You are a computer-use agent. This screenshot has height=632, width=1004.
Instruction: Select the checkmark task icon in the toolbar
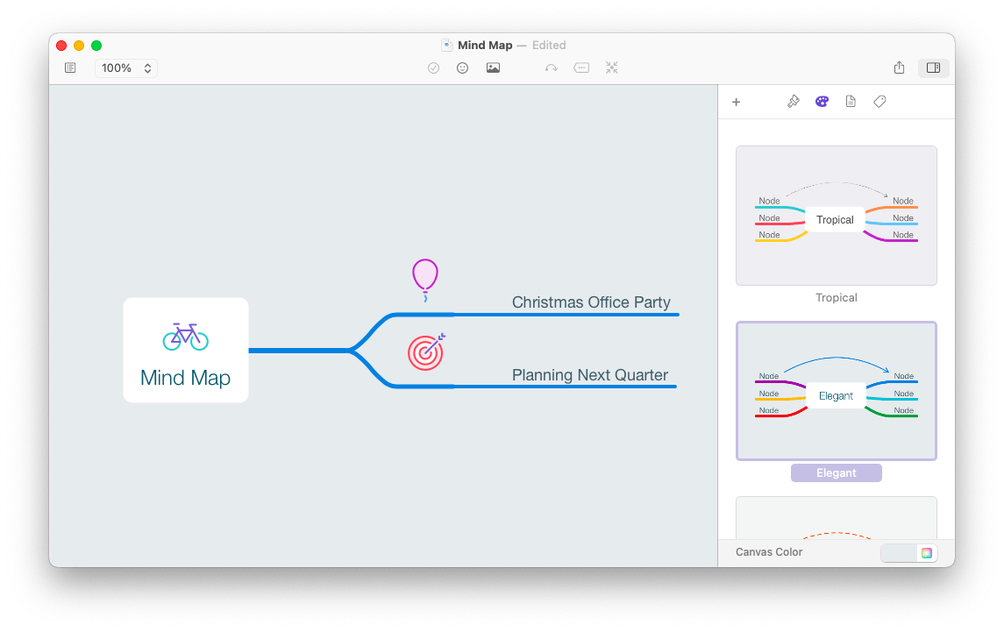pos(433,67)
